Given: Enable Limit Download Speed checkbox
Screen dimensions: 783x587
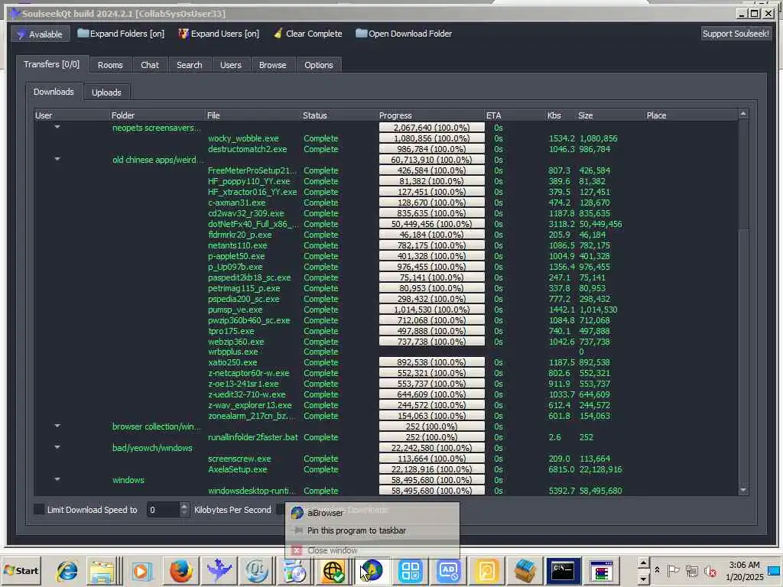Looking at the screenshot, I should tap(39, 509).
